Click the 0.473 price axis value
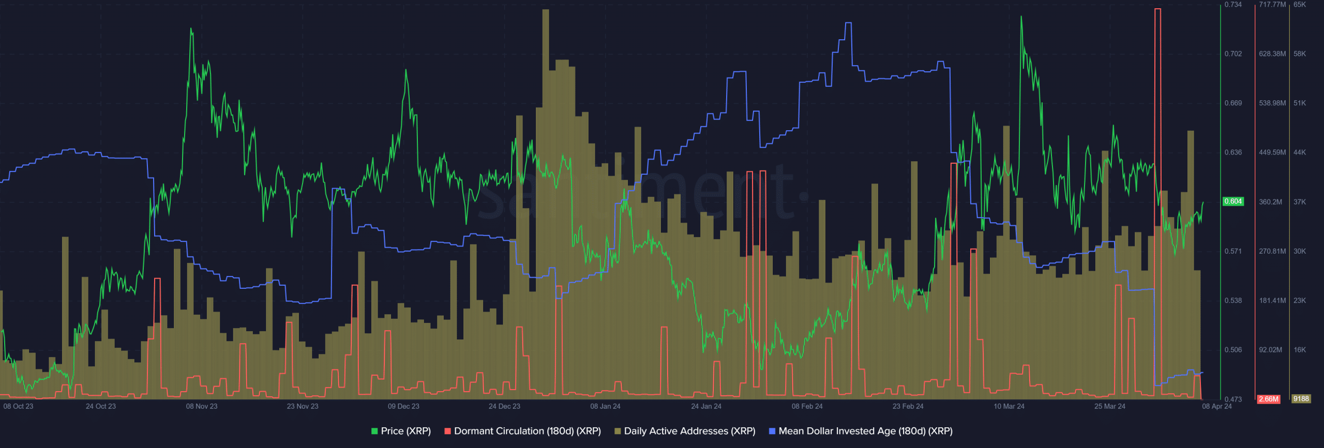1324x448 pixels. pyautogui.click(x=1233, y=399)
